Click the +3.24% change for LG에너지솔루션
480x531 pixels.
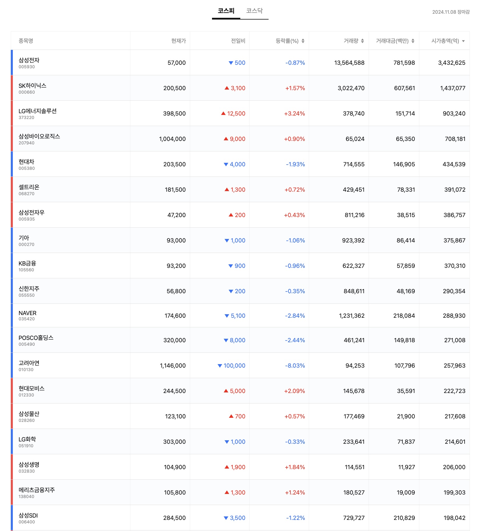pos(295,113)
